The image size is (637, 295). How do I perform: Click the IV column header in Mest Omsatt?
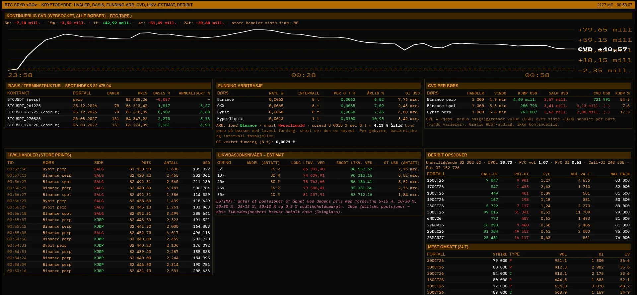pos(627,254)
